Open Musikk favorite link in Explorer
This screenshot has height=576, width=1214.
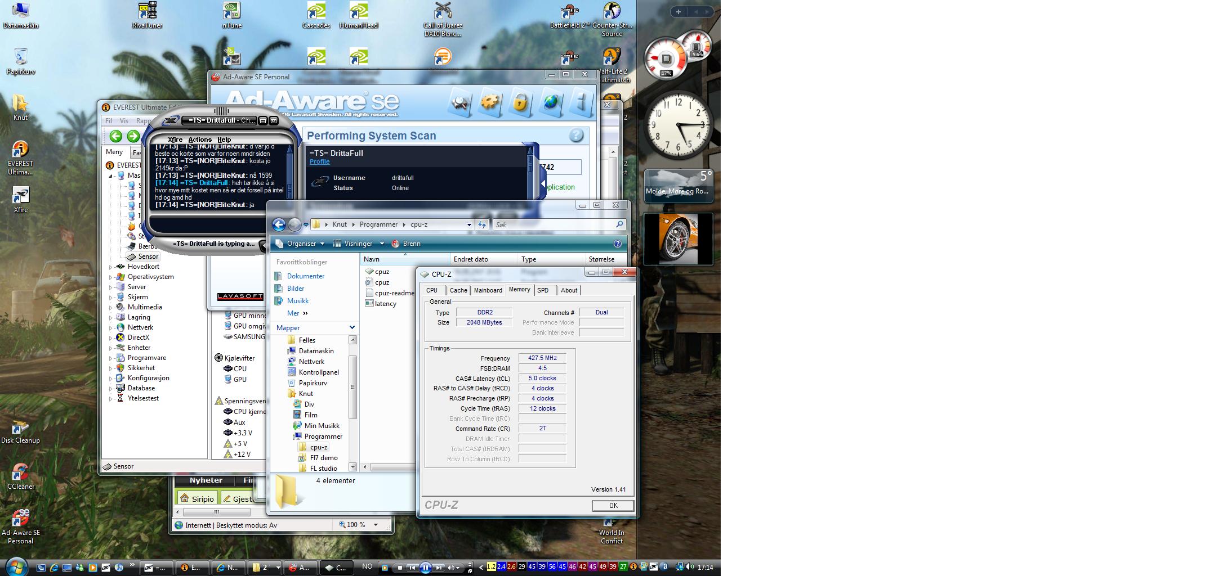[x=297, y=301]
